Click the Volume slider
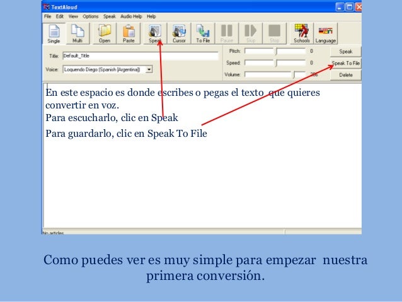This screenshot has height=302, width=402. (275, 74)
